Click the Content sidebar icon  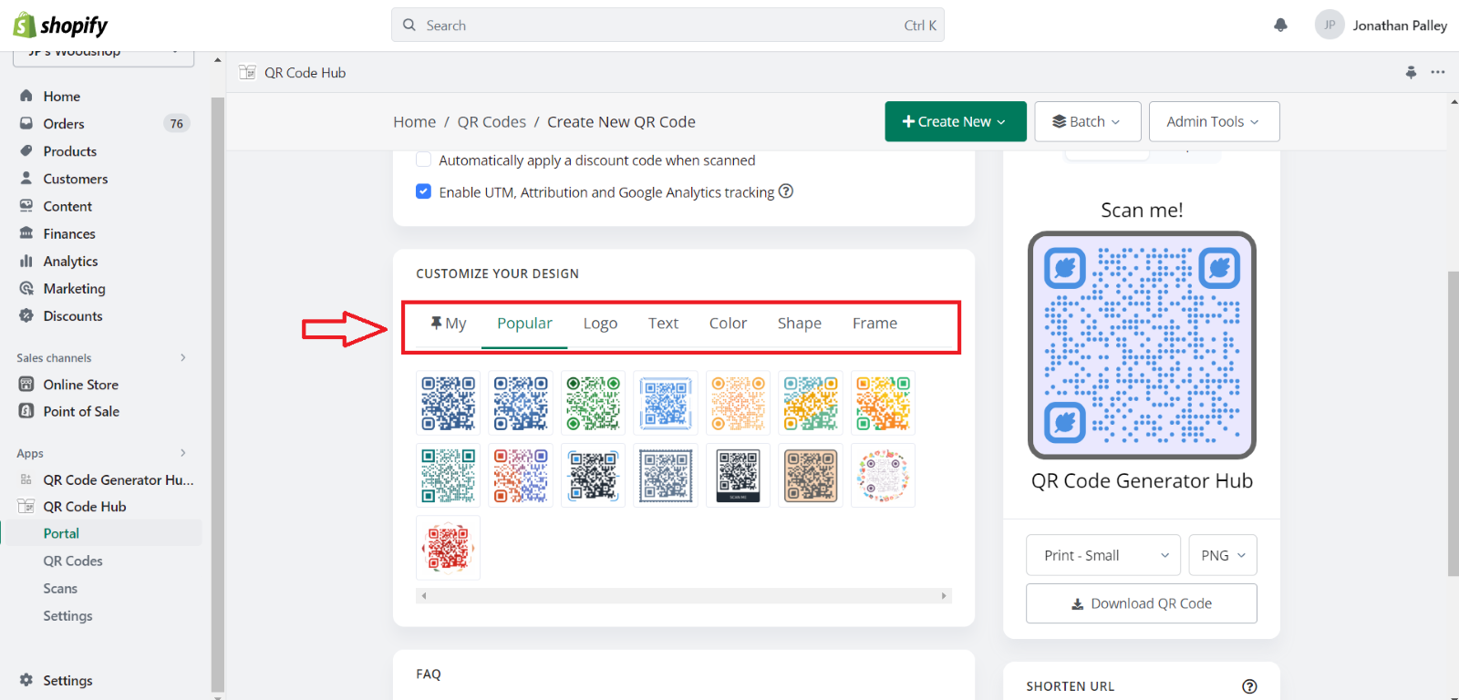26,205
